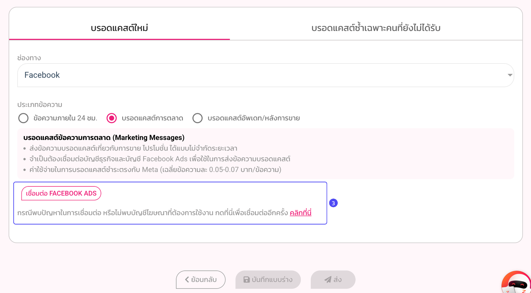
Task: Select บรอดแคสต์การตลาด radio option
Action: coord(112,118)
